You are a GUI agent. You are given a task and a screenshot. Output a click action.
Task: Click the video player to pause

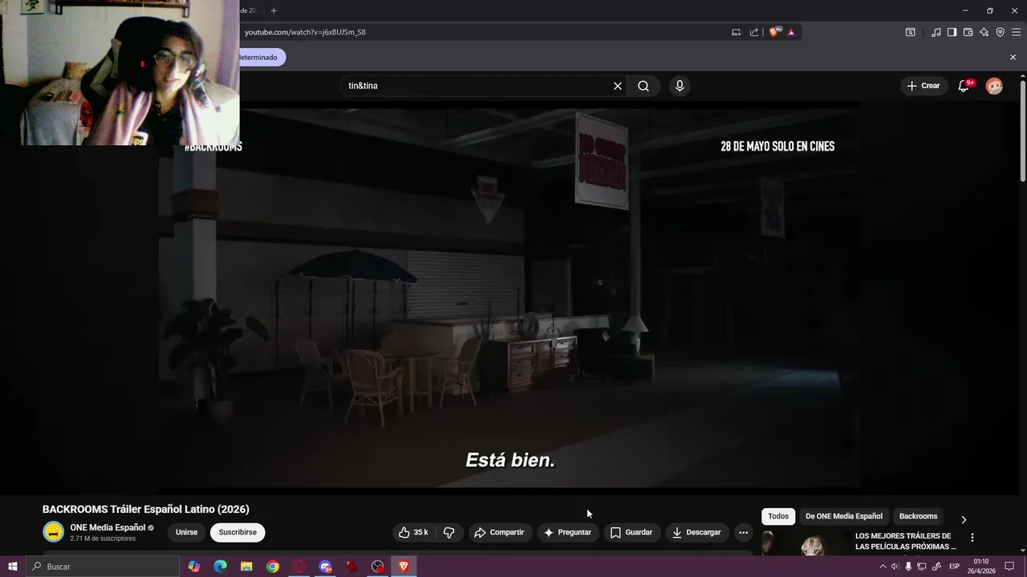[x=509, y=297]
